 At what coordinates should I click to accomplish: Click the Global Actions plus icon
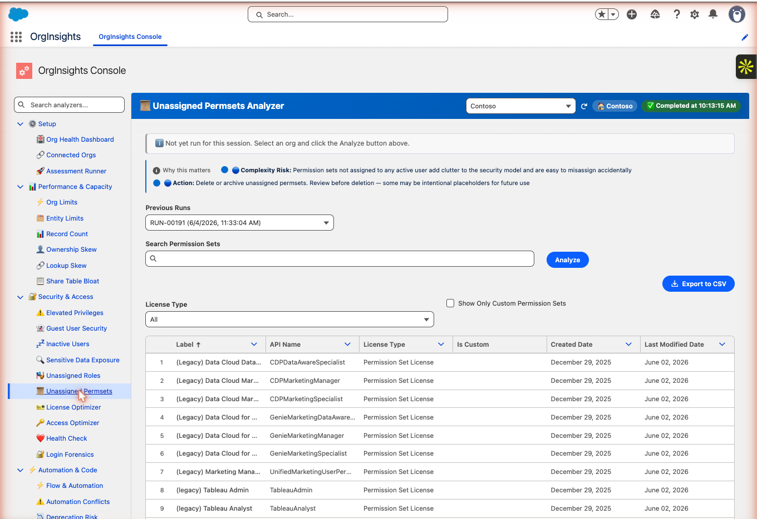pyautogui.click(x=632, y=14)
